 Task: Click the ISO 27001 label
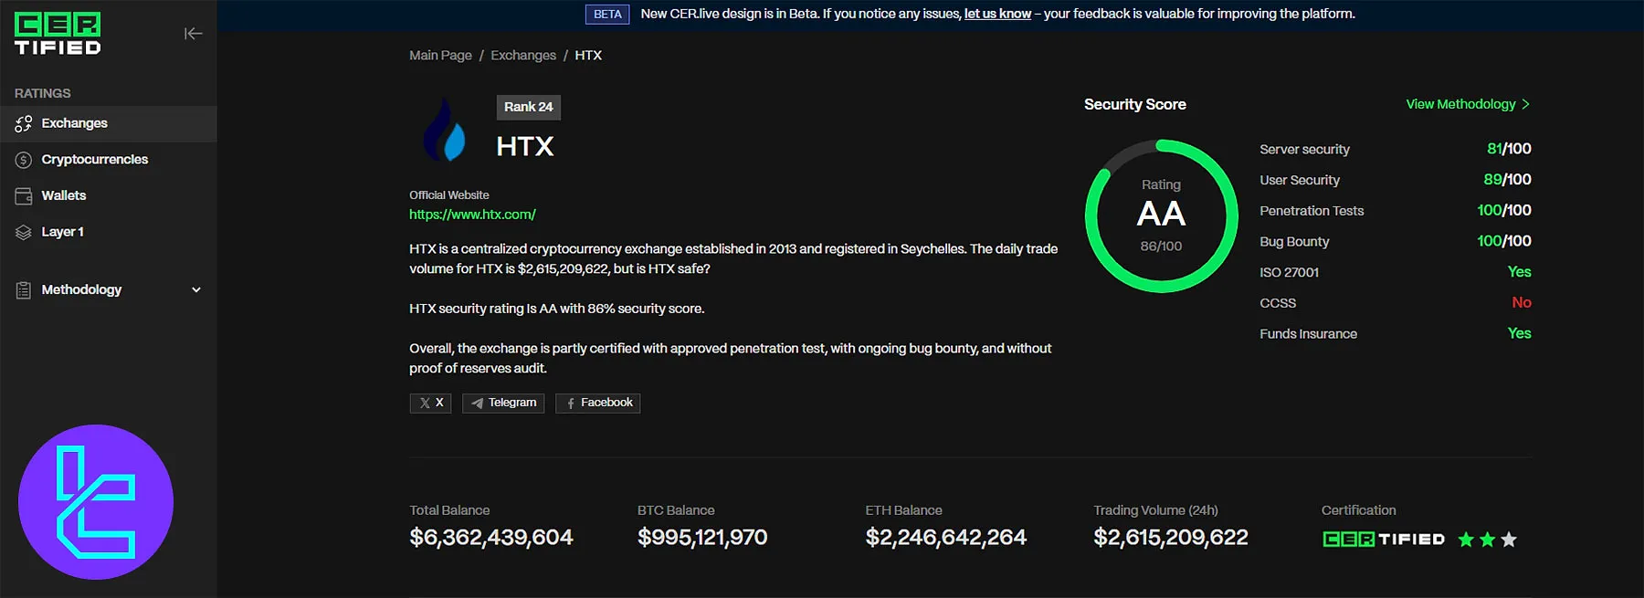click(x=1289, y=273)
